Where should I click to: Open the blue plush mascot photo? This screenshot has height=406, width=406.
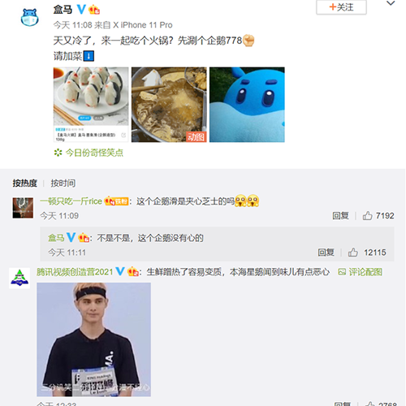[247, 105]
